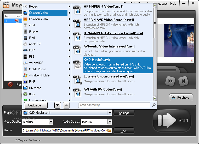Open the Profile dropdown arrow
Viewport: 199px width, 144px height.
click(110, 113)
